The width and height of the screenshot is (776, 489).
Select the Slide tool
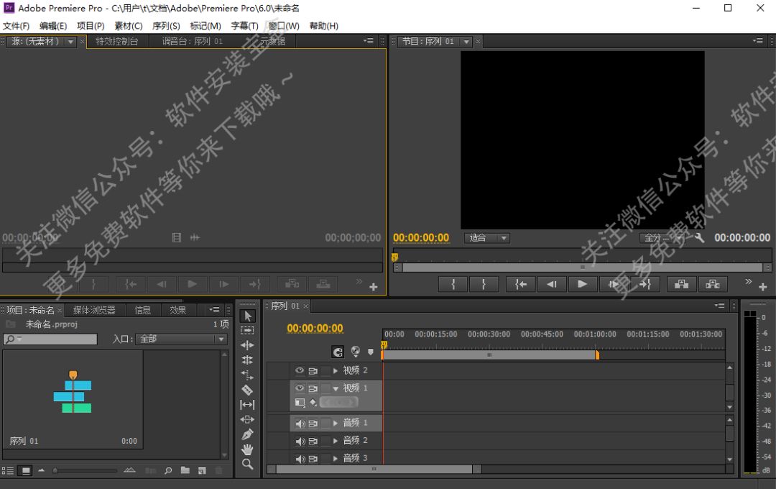tap(247, 419)
